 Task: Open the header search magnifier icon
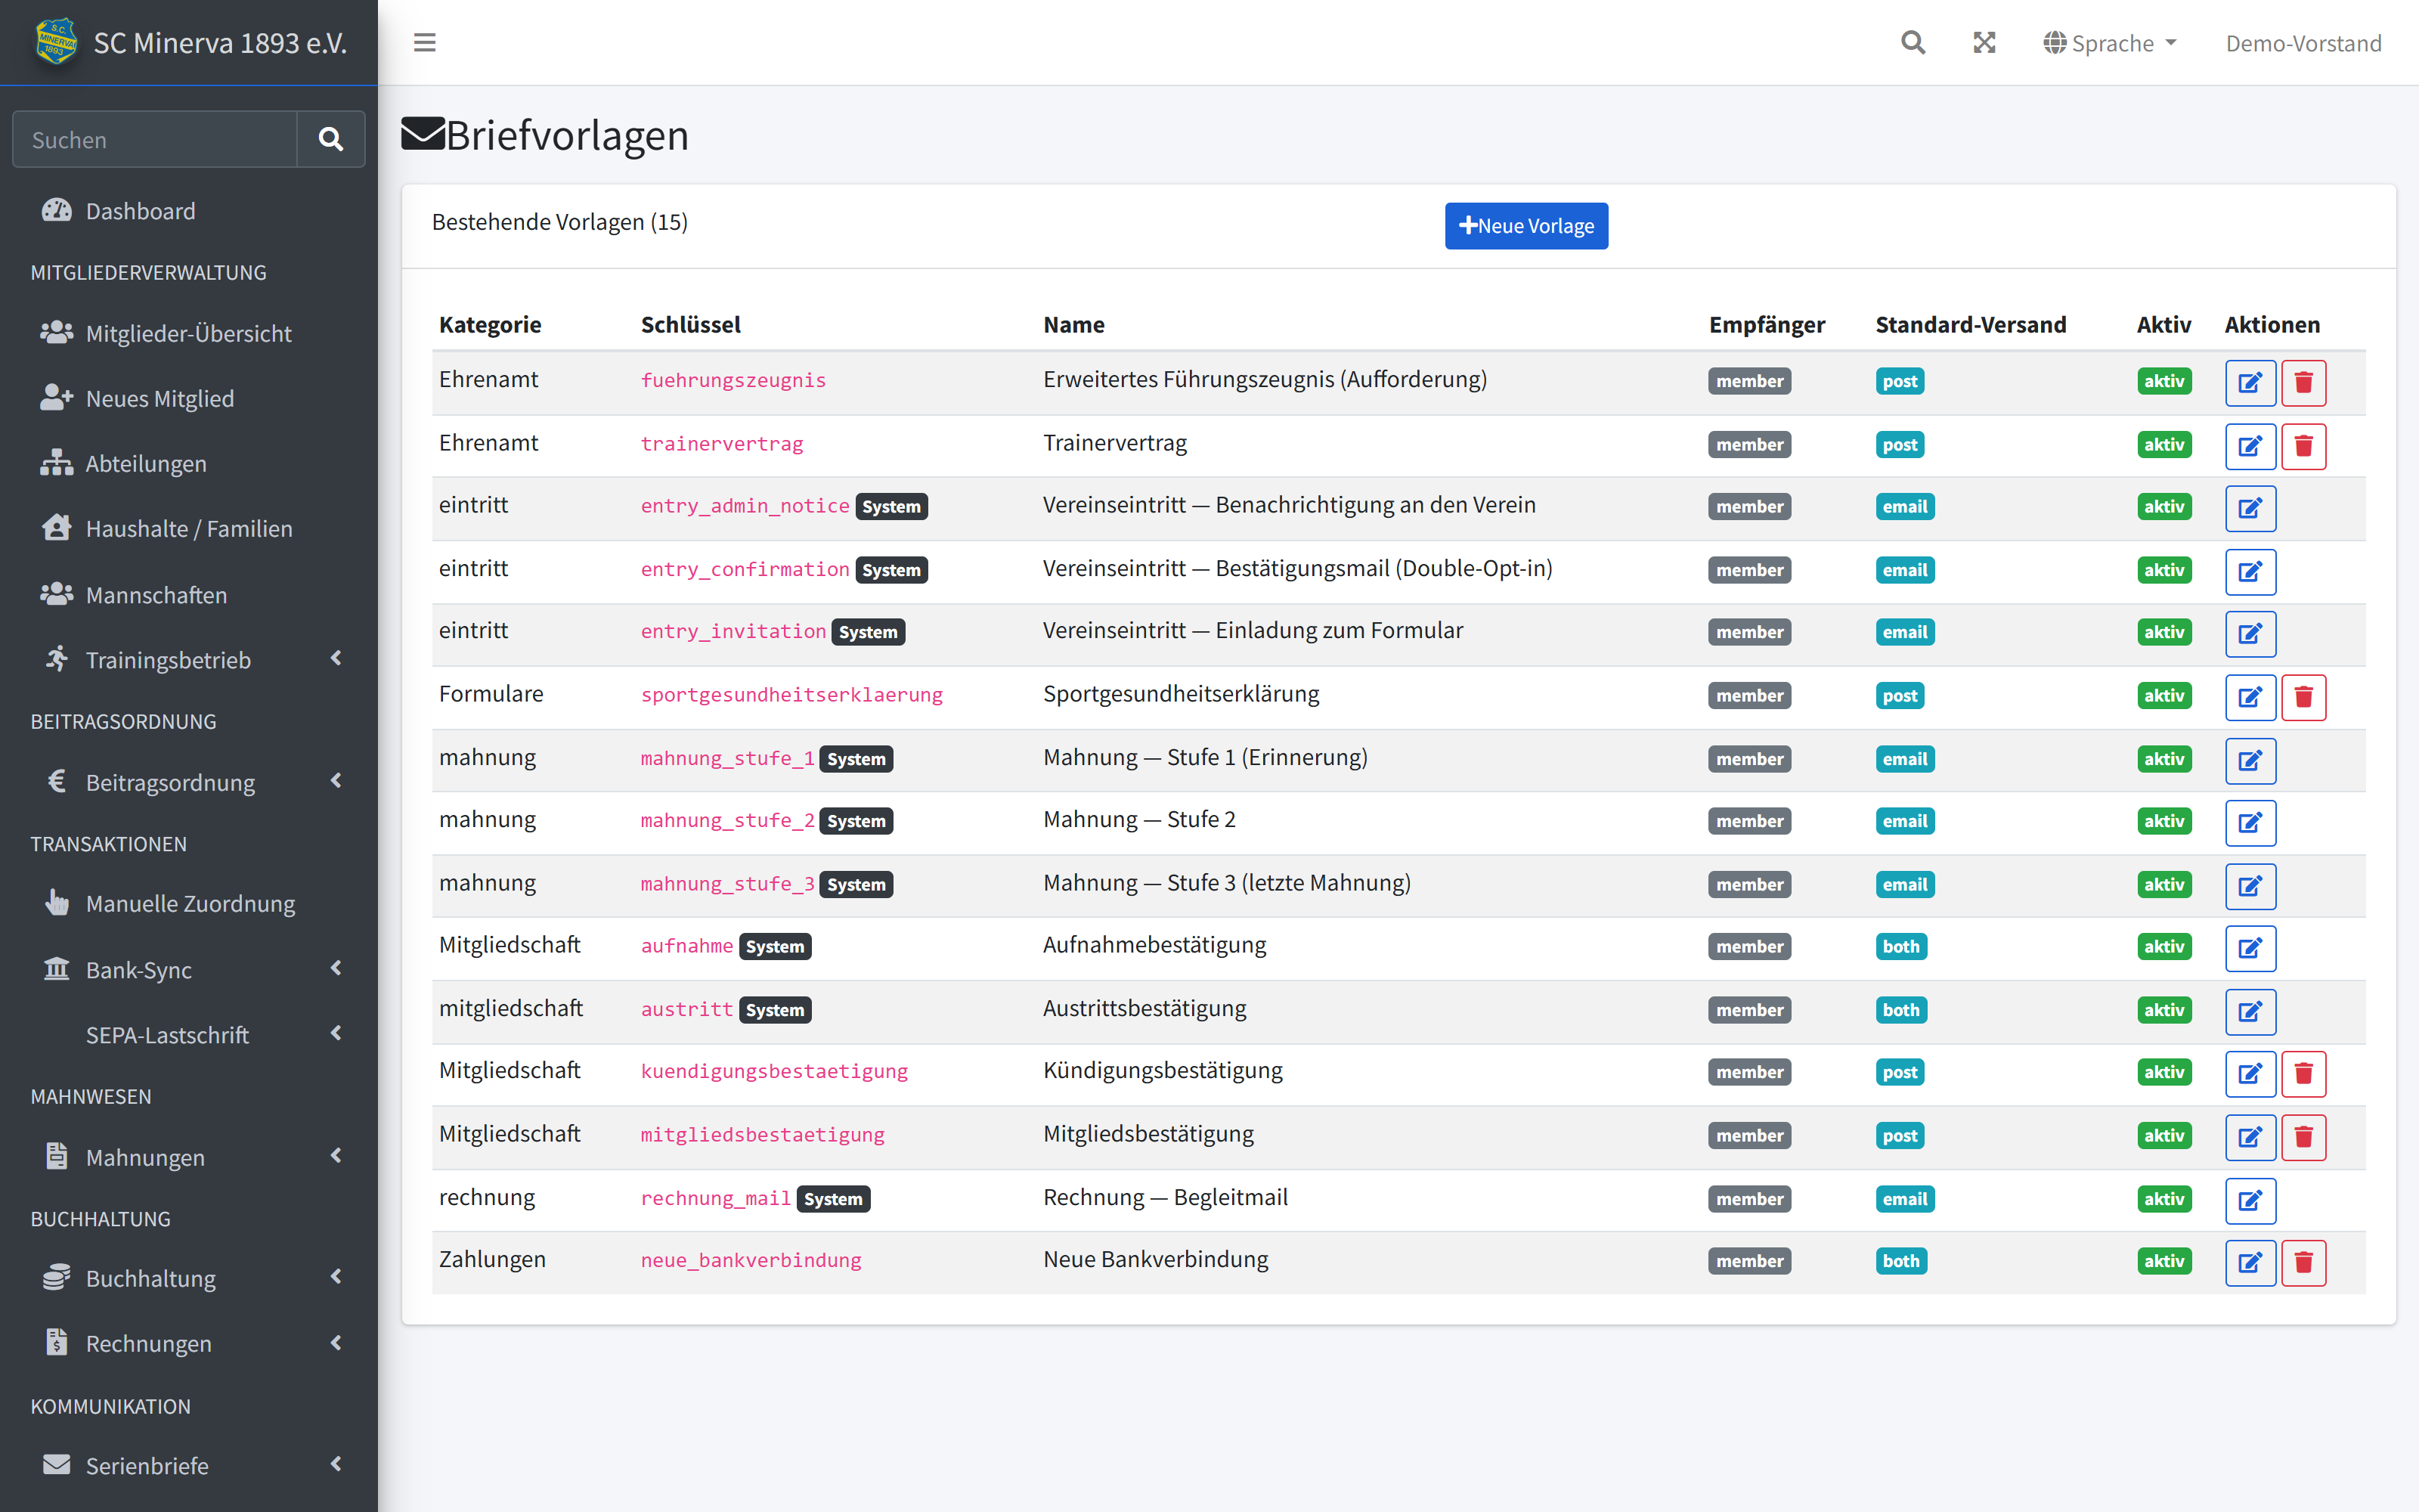[1913, 43]
